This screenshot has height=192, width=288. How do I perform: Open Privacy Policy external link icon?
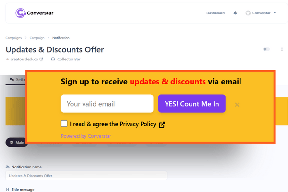click(162, 125)
